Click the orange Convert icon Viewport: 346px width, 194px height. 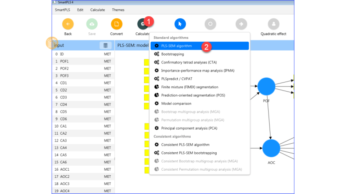coord(116,24)
